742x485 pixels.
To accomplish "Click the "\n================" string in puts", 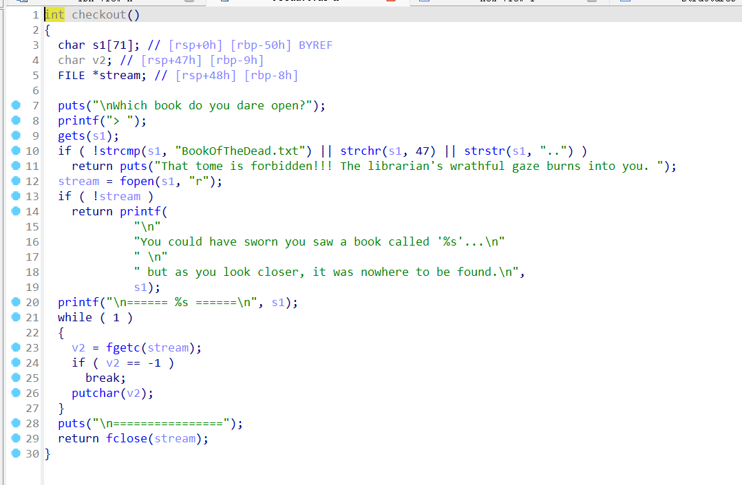I will tap(161, 424).
